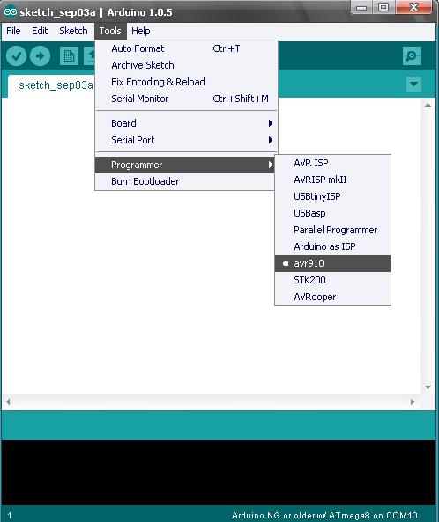Click the line number 1 in status bar
Image resolution: width=439 pixels, height=522 pixels.
(10, 516)
